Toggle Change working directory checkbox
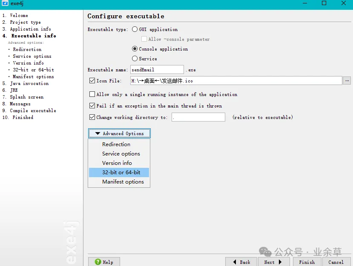This screenshot has width=353, height=266. click(92, 117)
